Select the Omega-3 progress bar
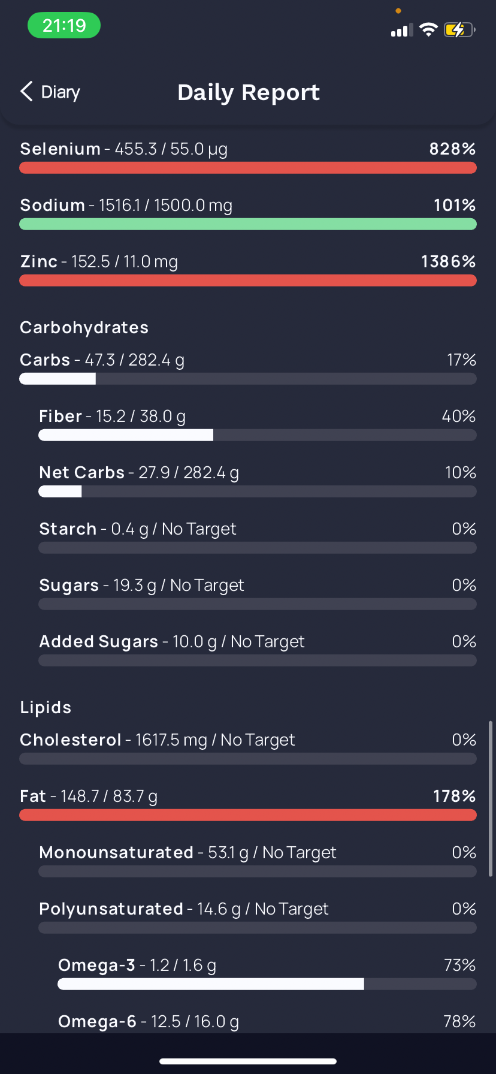This screenshot has height=1074, width=496. [267, 984]
